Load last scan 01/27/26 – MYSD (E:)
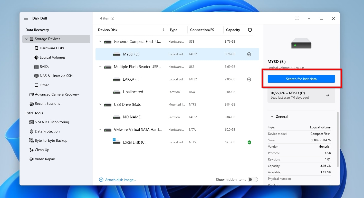 point(301,95)
